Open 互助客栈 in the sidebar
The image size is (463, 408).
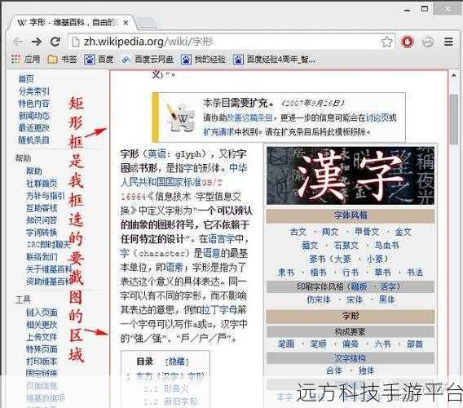(x=42, y=208)
